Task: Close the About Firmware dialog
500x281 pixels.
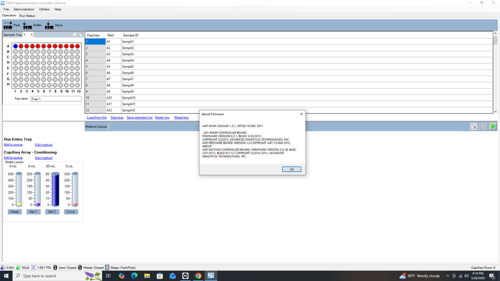Action: [x=301, y=114]
